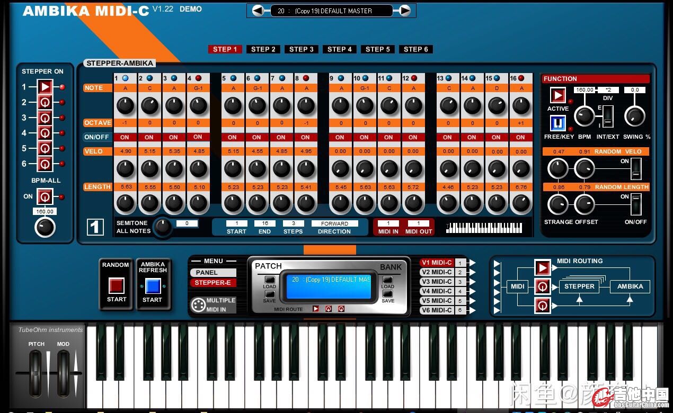
Task: Click the middle MIDI routing power icon
Action: click(x=542, y=286)
